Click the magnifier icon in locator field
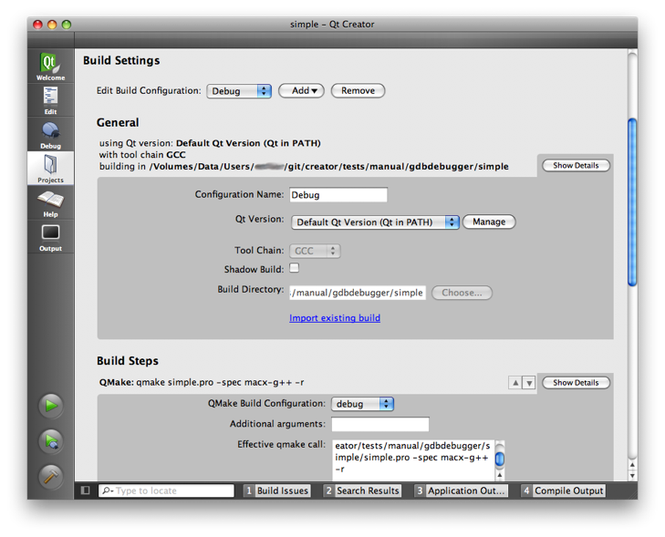 pos(108,491)
